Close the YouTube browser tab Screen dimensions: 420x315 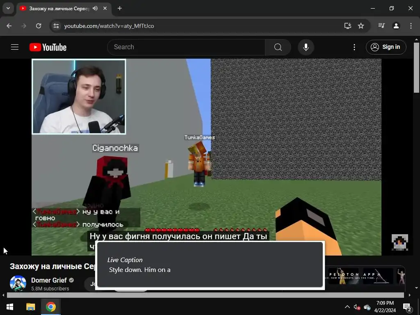coord(105,8)
